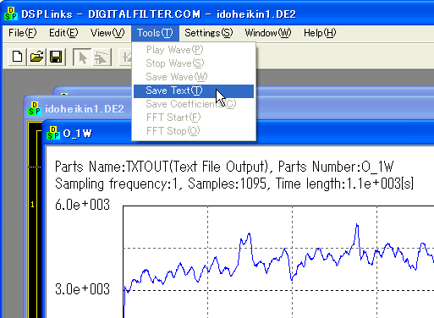Open the View(V) menu
The image size is (434, 318).
coord(107,33)
